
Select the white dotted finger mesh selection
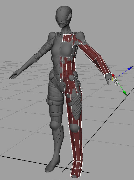[x=116, y=81]
